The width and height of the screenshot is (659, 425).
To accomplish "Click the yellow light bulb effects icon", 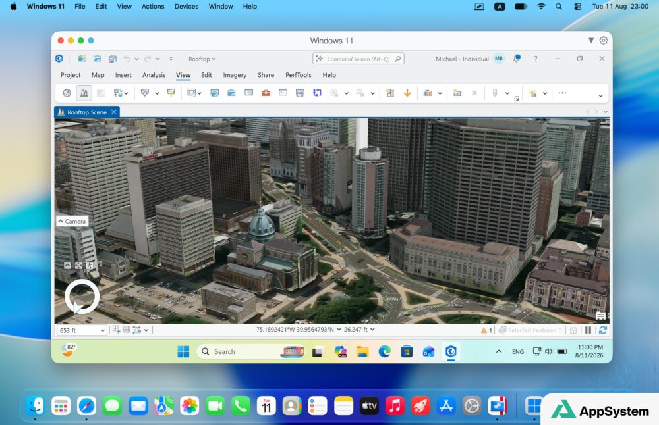I will pos(533,93).
